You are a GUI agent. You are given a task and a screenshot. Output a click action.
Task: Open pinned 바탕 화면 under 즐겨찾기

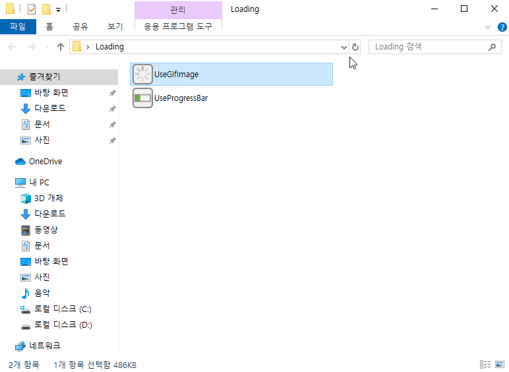click(51, 93)
